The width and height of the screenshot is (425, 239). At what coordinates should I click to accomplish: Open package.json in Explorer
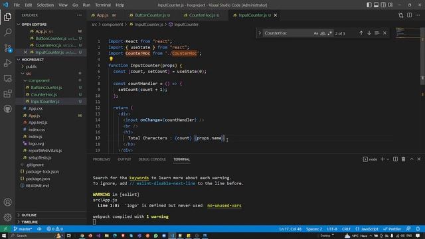click(x=38, y=179)
